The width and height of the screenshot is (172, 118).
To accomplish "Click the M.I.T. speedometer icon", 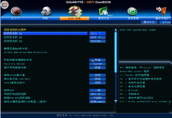I will (16, 11).
